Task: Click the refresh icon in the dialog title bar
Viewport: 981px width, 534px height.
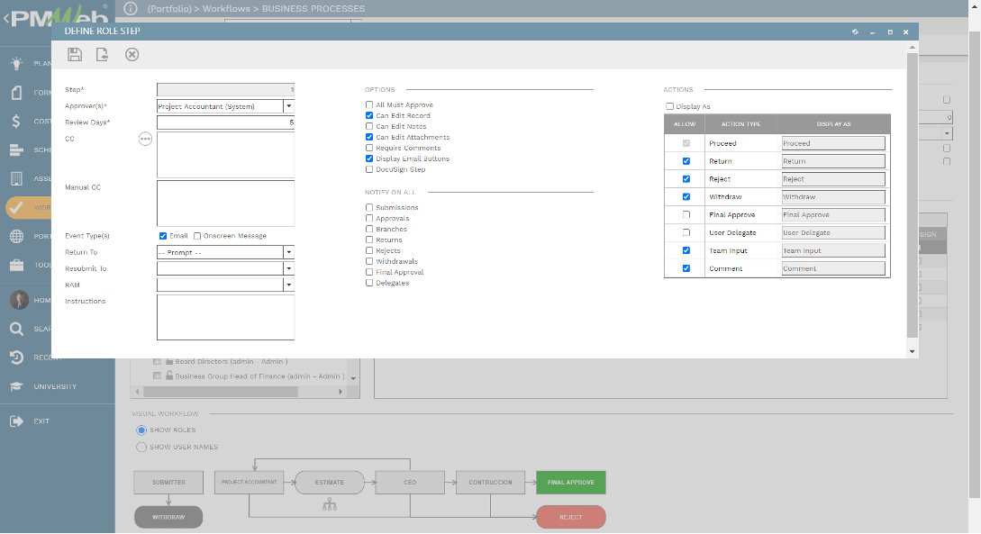Action: pos(855,32)
